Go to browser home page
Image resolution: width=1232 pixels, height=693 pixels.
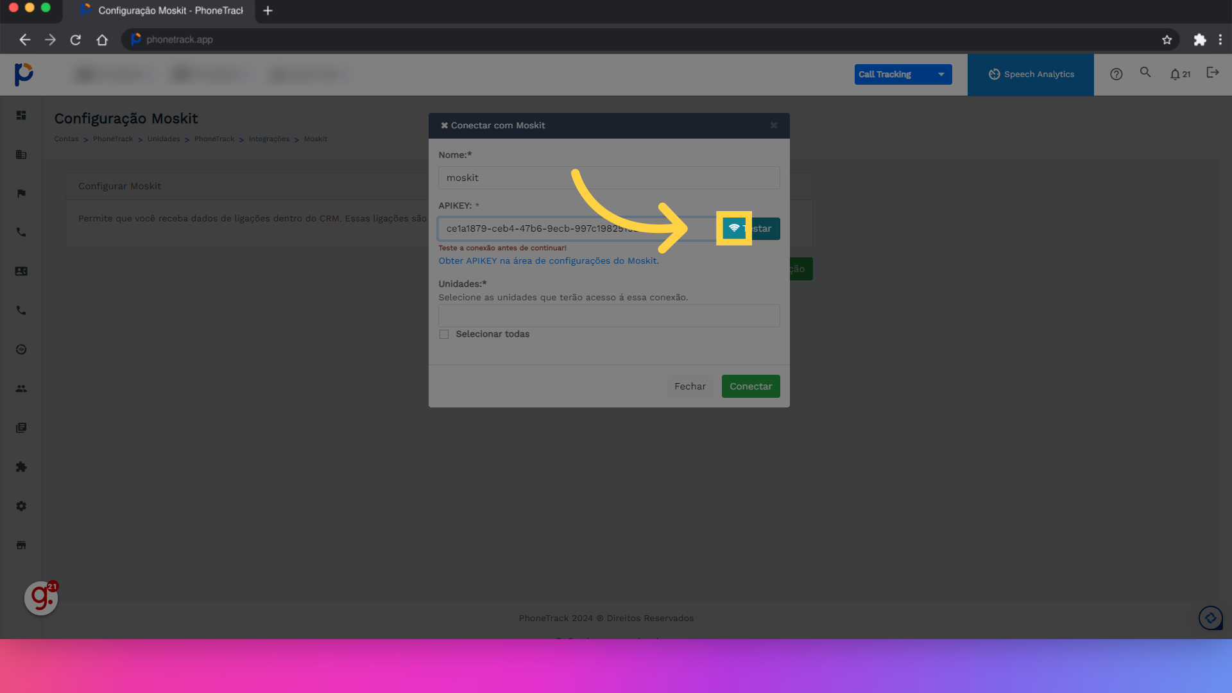tap(102, 40)
